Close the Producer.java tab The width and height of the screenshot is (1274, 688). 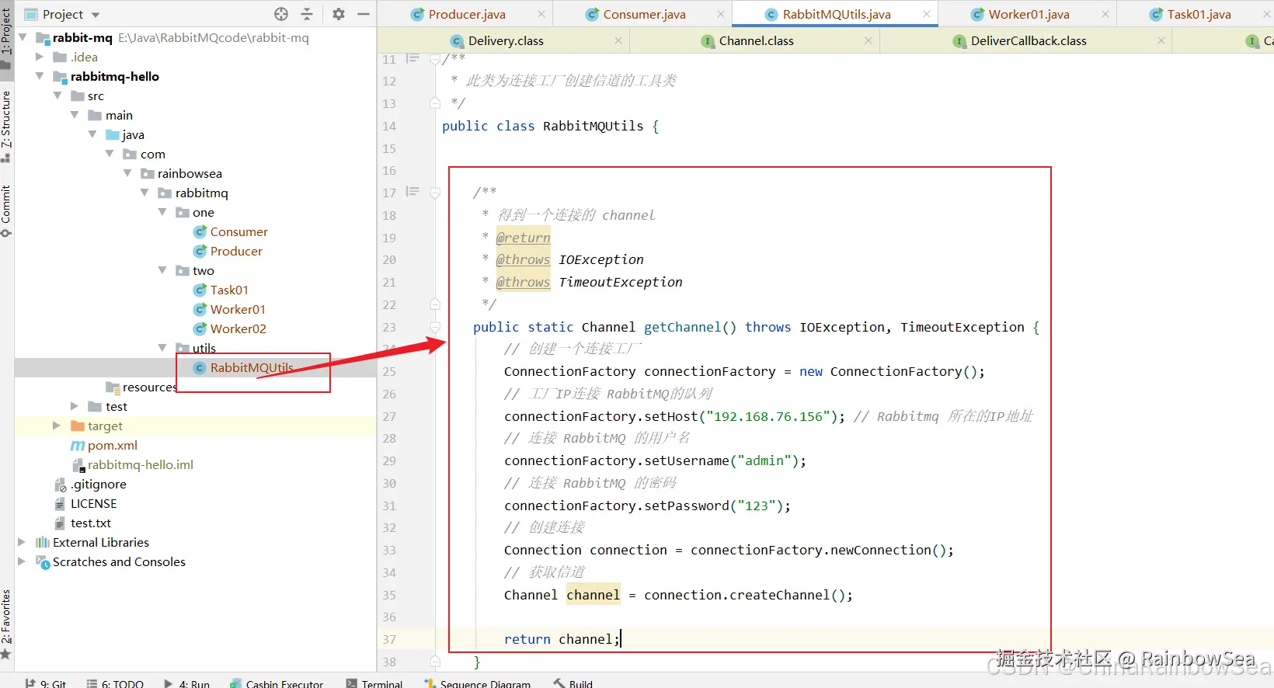point(541,14)
